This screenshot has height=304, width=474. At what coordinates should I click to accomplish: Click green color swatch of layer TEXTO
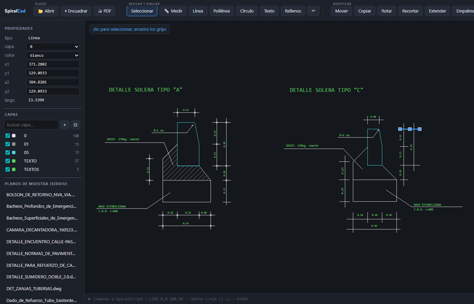[x=14, y=161]
